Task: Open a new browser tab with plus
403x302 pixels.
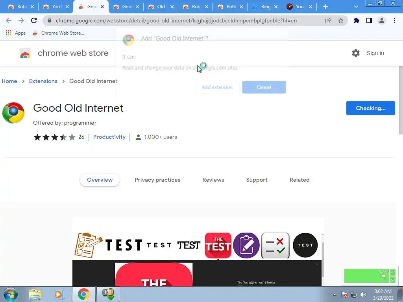Action: point(325,7)
